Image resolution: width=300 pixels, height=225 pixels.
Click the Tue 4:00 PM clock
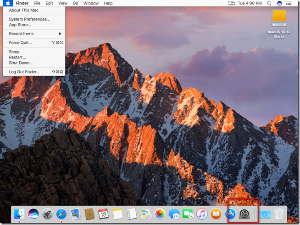(250, 3)
